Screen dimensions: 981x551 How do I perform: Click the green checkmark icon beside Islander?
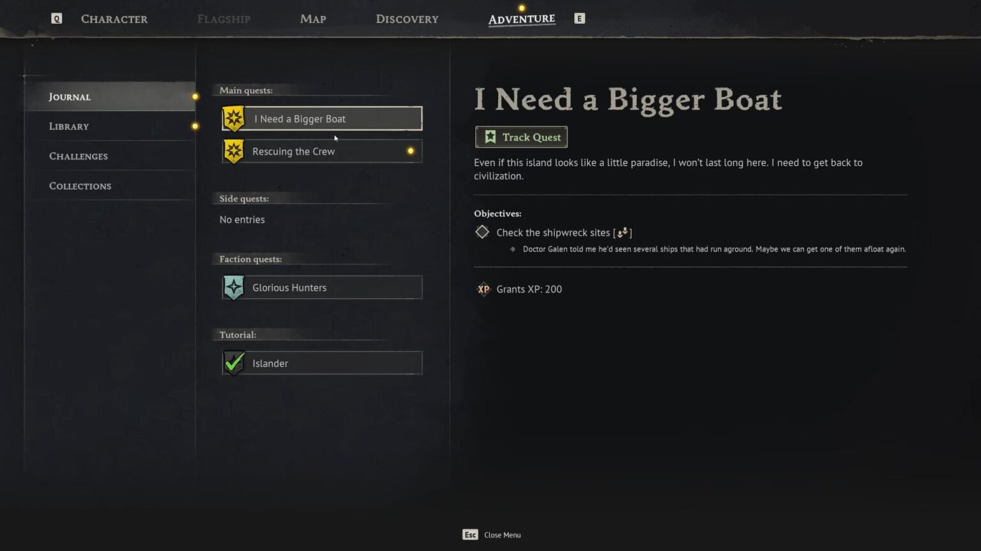[x=234, y=363]
